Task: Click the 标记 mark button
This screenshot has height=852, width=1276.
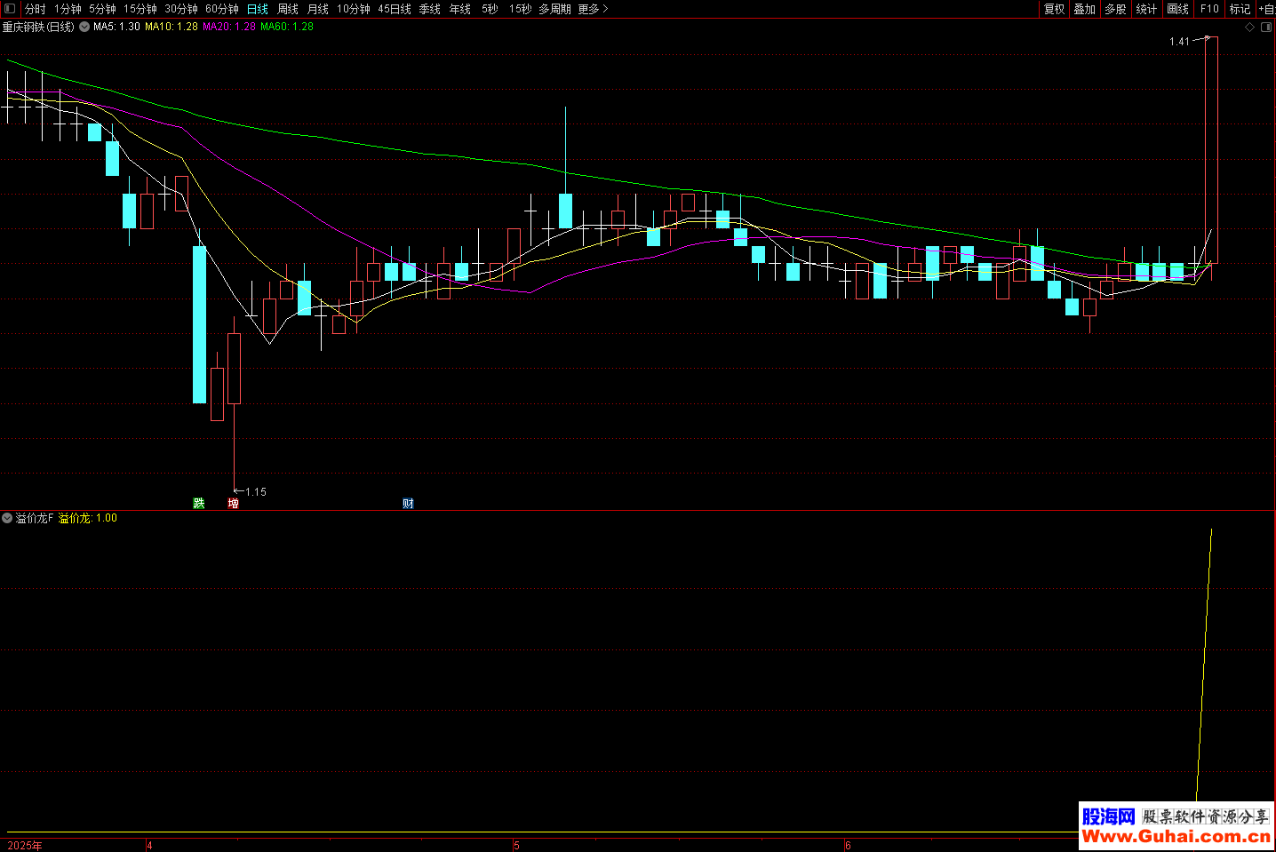Action: (x=1240, y=9)
